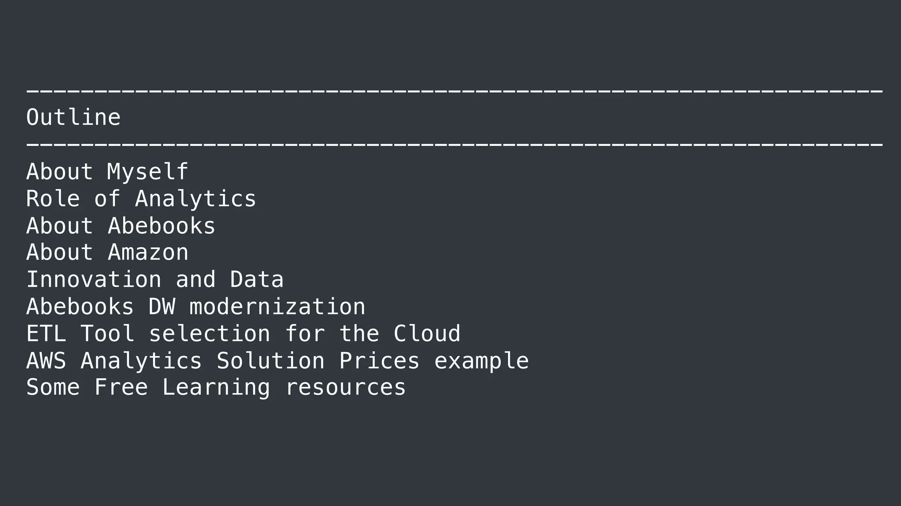
Task: Select the "About Abebooks" outline entry
Action: [121, 226]
